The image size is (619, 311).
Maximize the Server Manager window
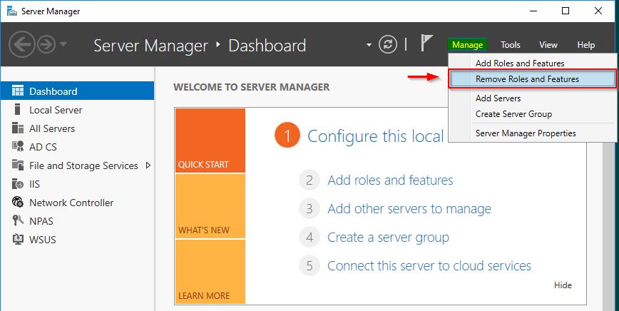[566, 11]
